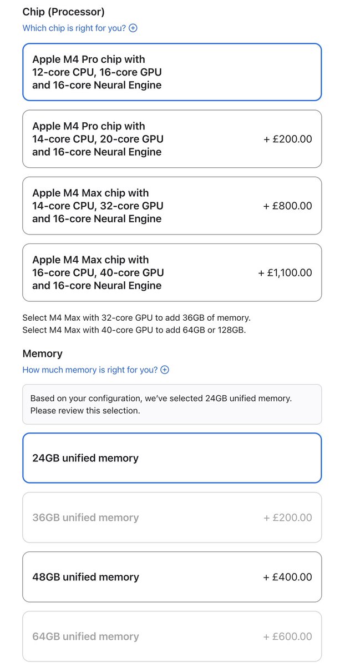Click the "Chip (Processor)" heading

(63, 11)
